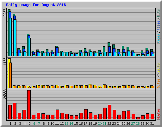Click day label 17 on the x-axis
162x127 pixels.
(x=85, y=124)
